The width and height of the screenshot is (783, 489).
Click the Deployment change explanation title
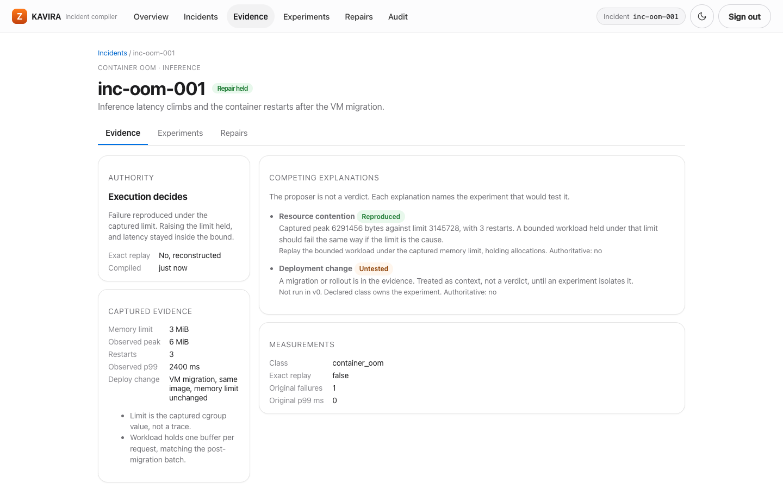(315, 268)
